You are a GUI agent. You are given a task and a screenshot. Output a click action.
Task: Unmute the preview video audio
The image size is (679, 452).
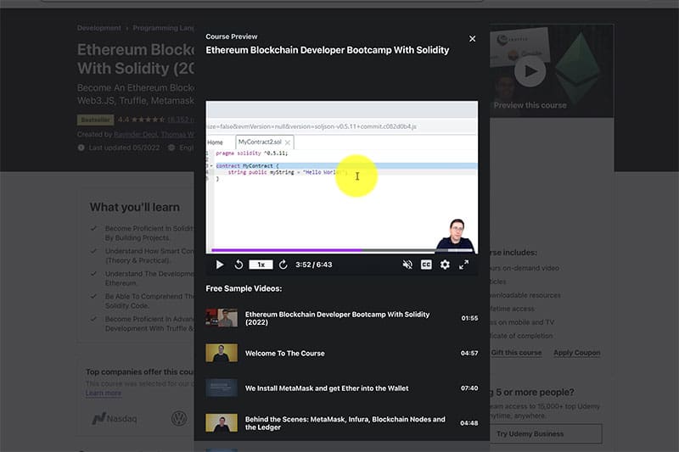(407, 265)
